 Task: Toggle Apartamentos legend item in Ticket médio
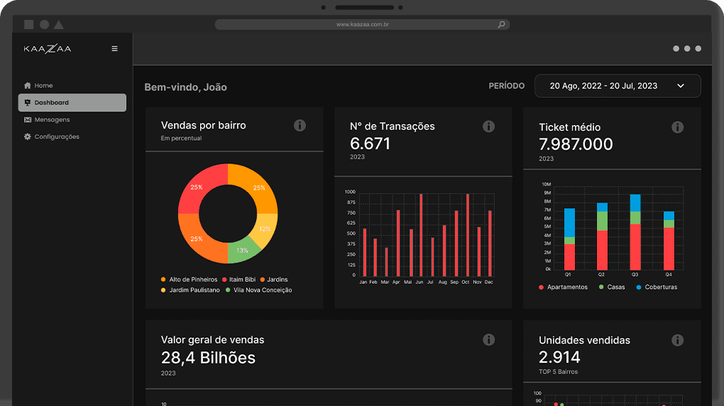click(x=563, y=287)
